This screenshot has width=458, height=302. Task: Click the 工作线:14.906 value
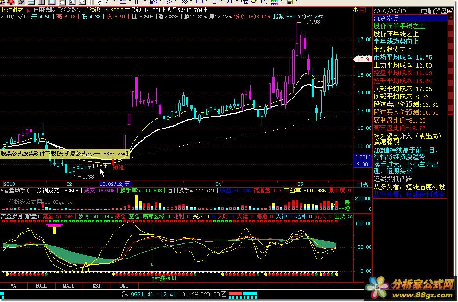pyautogui.click(x=101, y=11)
